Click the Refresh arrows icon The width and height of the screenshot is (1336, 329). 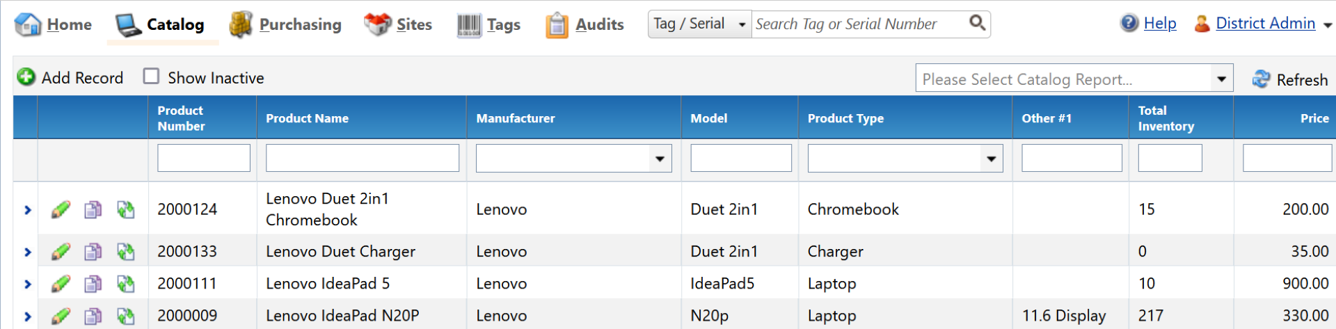[x=1261, y=79]
